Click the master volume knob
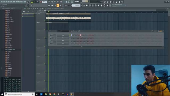 (x=28, y=2)
